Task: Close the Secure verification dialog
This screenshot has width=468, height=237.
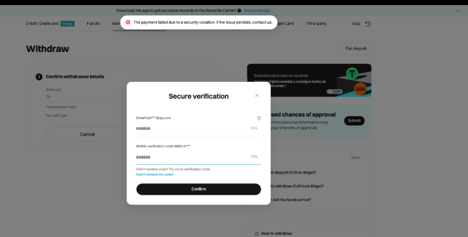Action: (x=257, y=95)
